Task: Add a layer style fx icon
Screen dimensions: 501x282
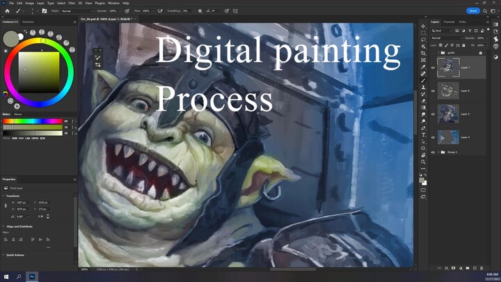Action: (x=446, y=268)
